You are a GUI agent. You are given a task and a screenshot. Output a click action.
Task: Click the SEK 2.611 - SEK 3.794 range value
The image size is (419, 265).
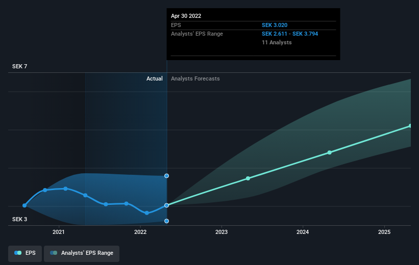tap(290, 34)
